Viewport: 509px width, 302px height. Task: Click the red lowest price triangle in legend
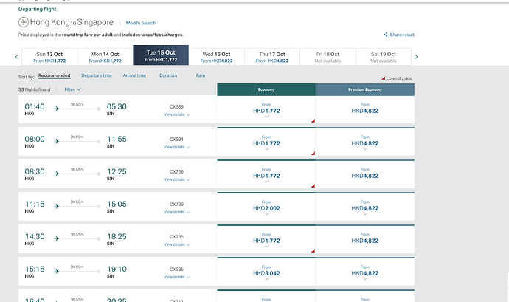click(382, 78)
